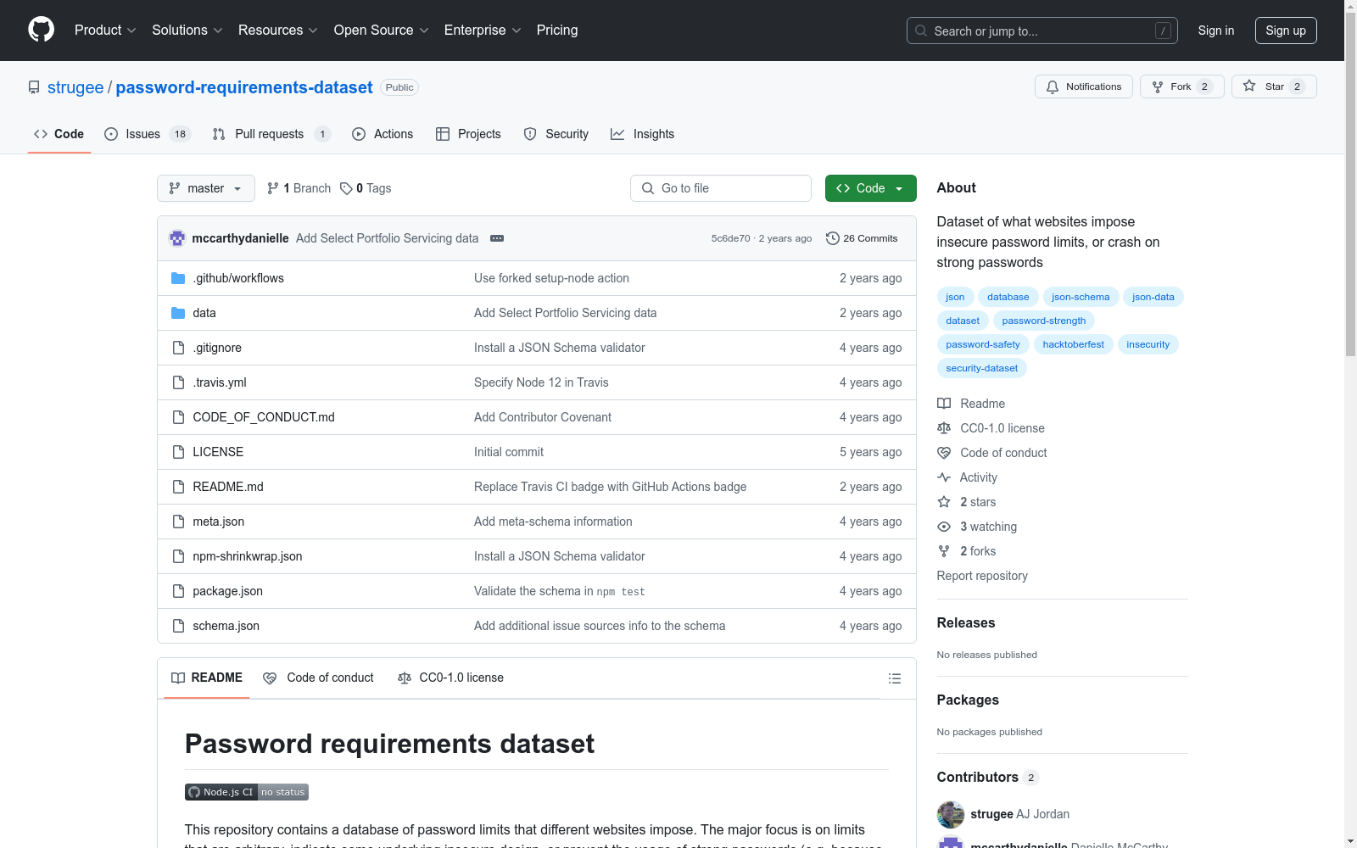1357x848 pixels.
Task: Open the meta.json file
Action: tap(219, 522)
